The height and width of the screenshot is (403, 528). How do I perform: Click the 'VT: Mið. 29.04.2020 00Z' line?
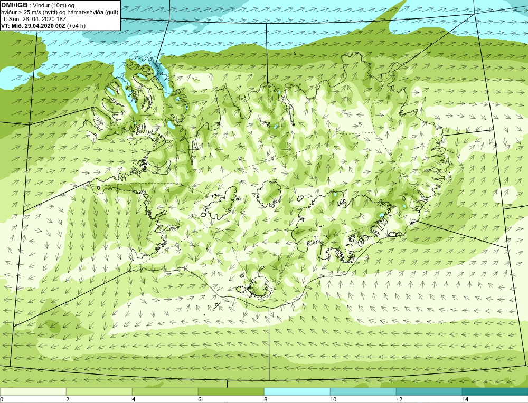pyautogui.click(x=33, y=26)
